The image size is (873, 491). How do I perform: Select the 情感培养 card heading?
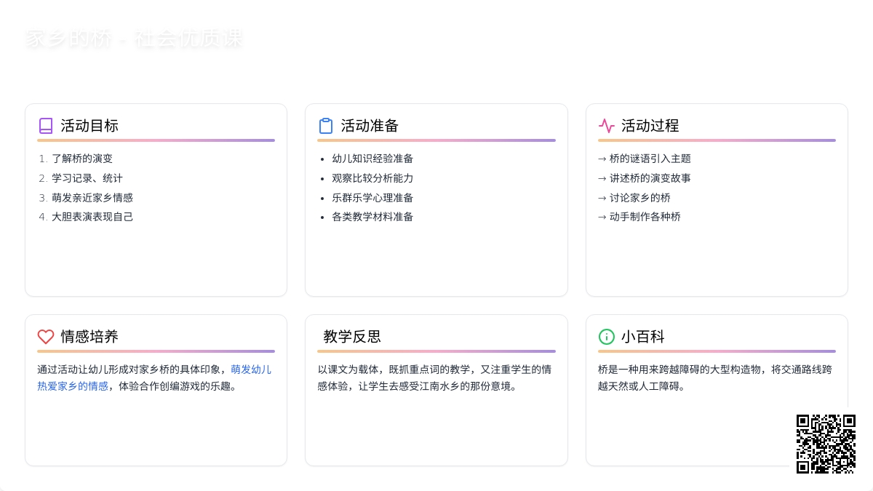tap(89, 337)
